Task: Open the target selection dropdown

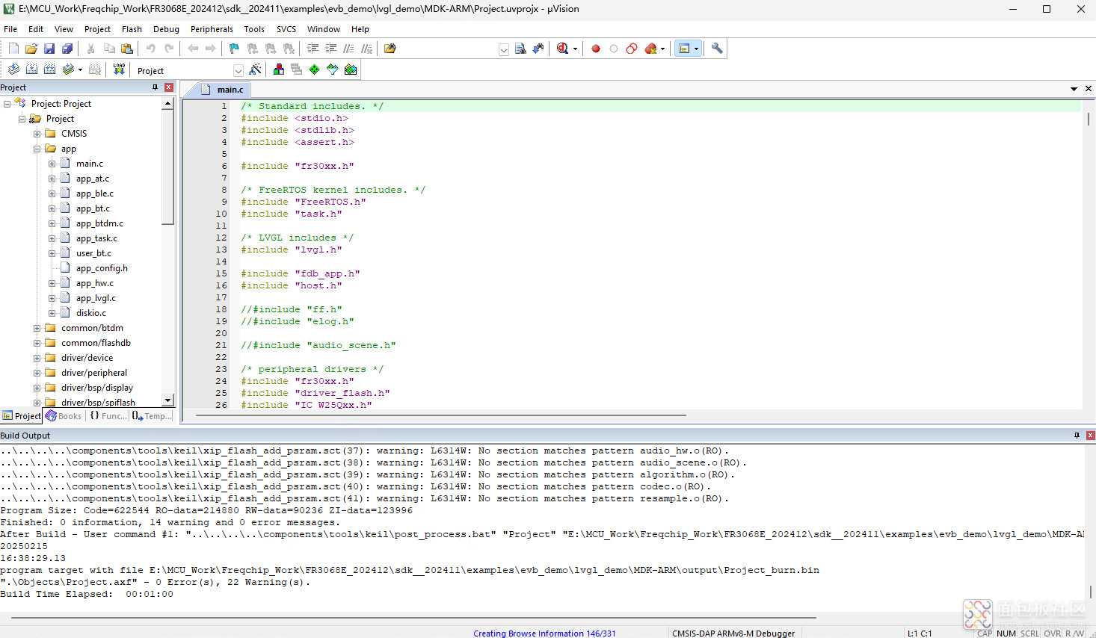Action: pos(238,70)
